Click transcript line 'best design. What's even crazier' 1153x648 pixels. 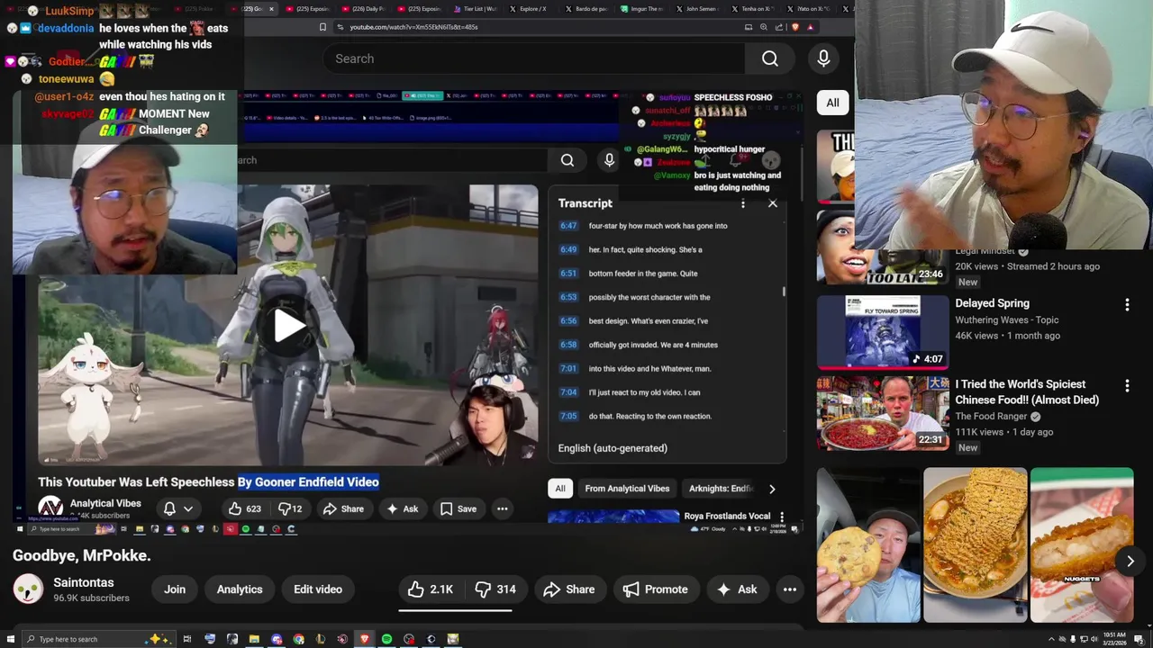tap(648, 321)
